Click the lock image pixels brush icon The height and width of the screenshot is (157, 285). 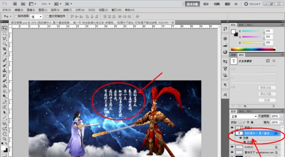tap(244, 122)
